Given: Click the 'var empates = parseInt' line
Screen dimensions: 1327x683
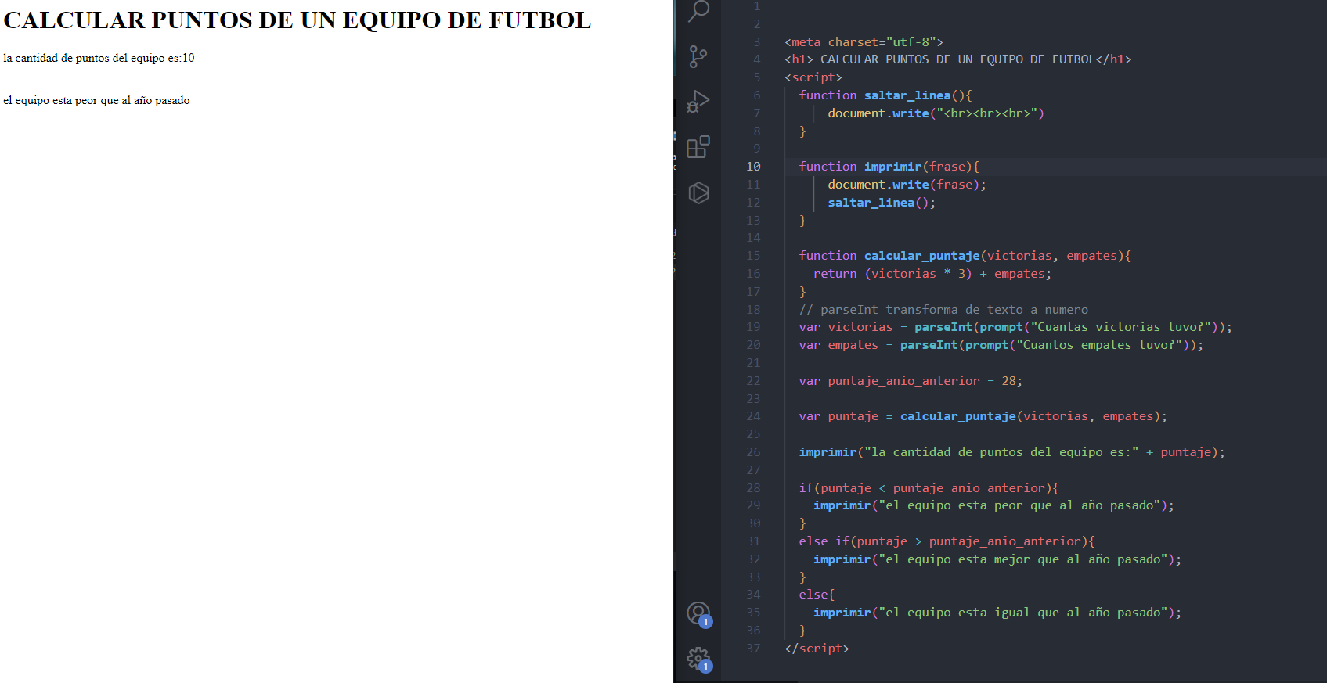Looking at the screenshot, I should [x=1001, y=345].
